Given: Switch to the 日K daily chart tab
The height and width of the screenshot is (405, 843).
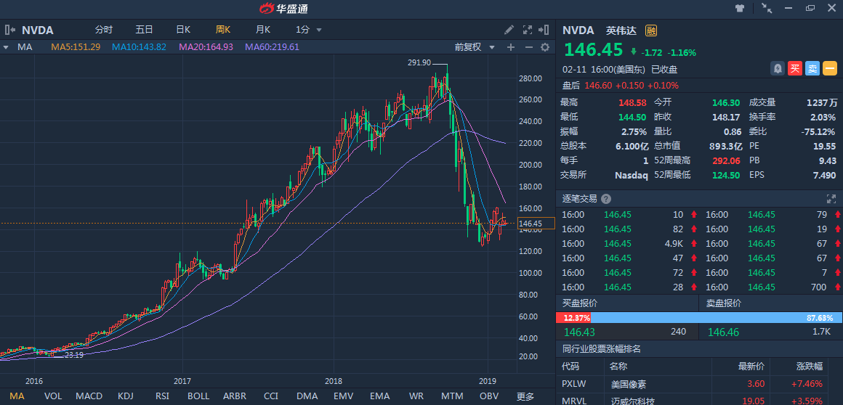Looking at the screenshot, I should click(x=183, y=30).
